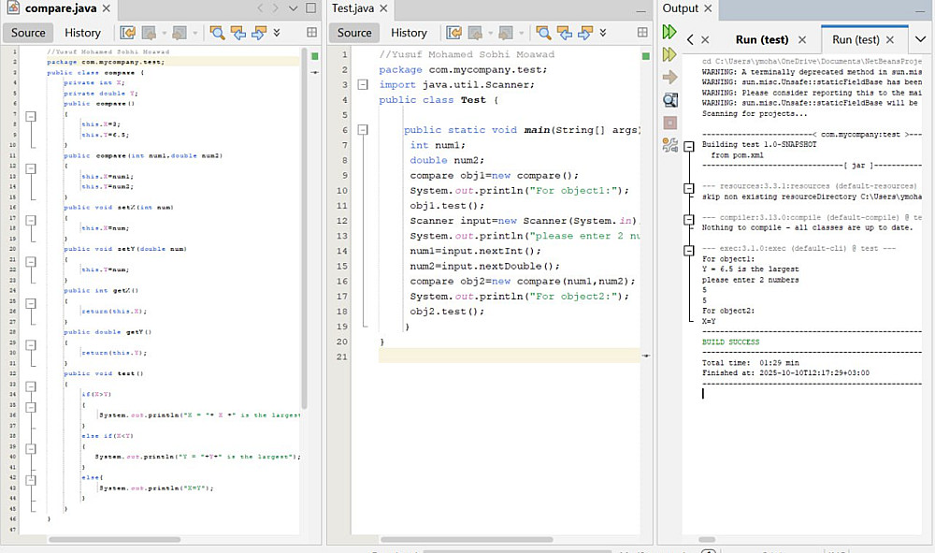Collapse the 'Building test 1.0-SNAPSHOT' output fold

pyautogui.click(x=689, y=145)
